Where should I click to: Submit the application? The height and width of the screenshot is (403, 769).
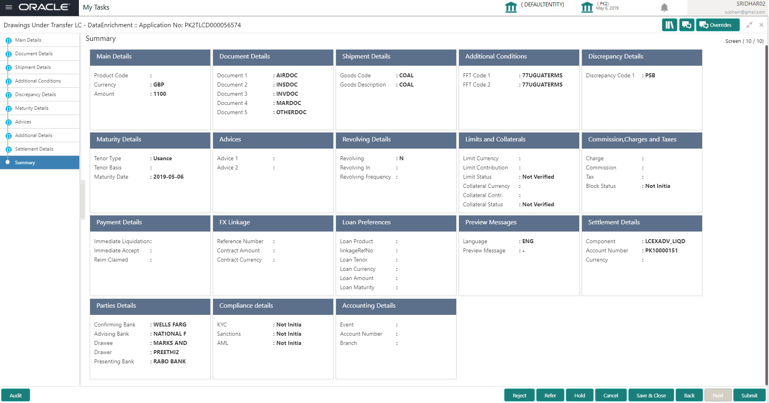(749, 395)
